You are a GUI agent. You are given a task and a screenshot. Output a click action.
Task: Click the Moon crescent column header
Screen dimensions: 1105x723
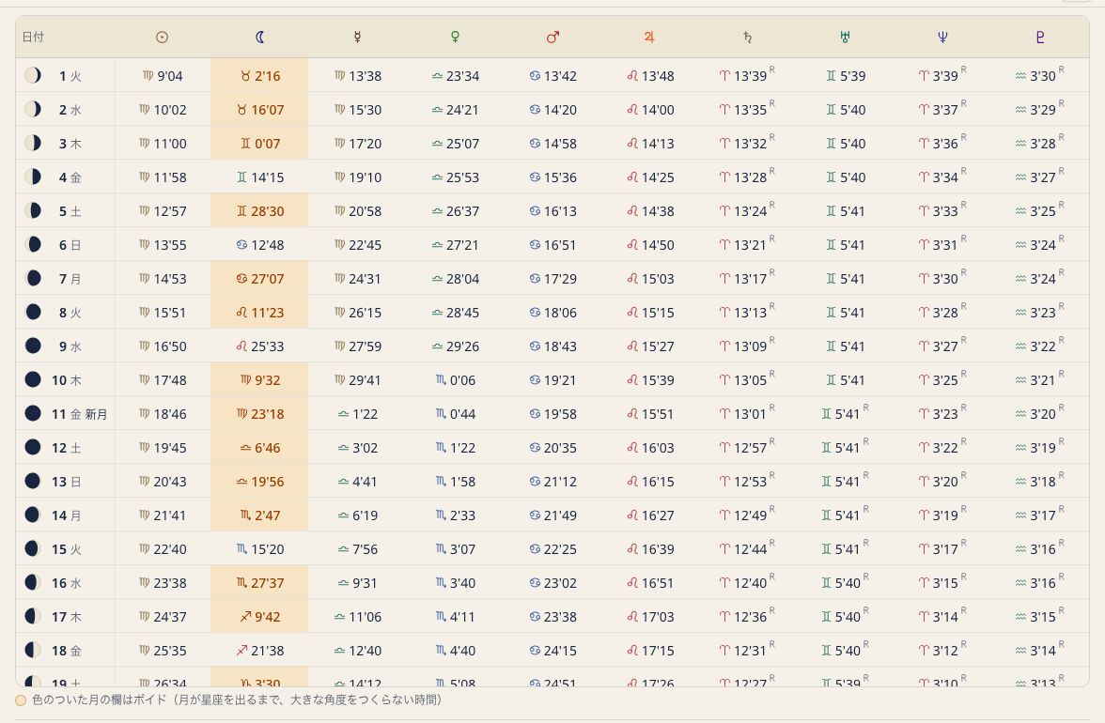click(259, 38)
